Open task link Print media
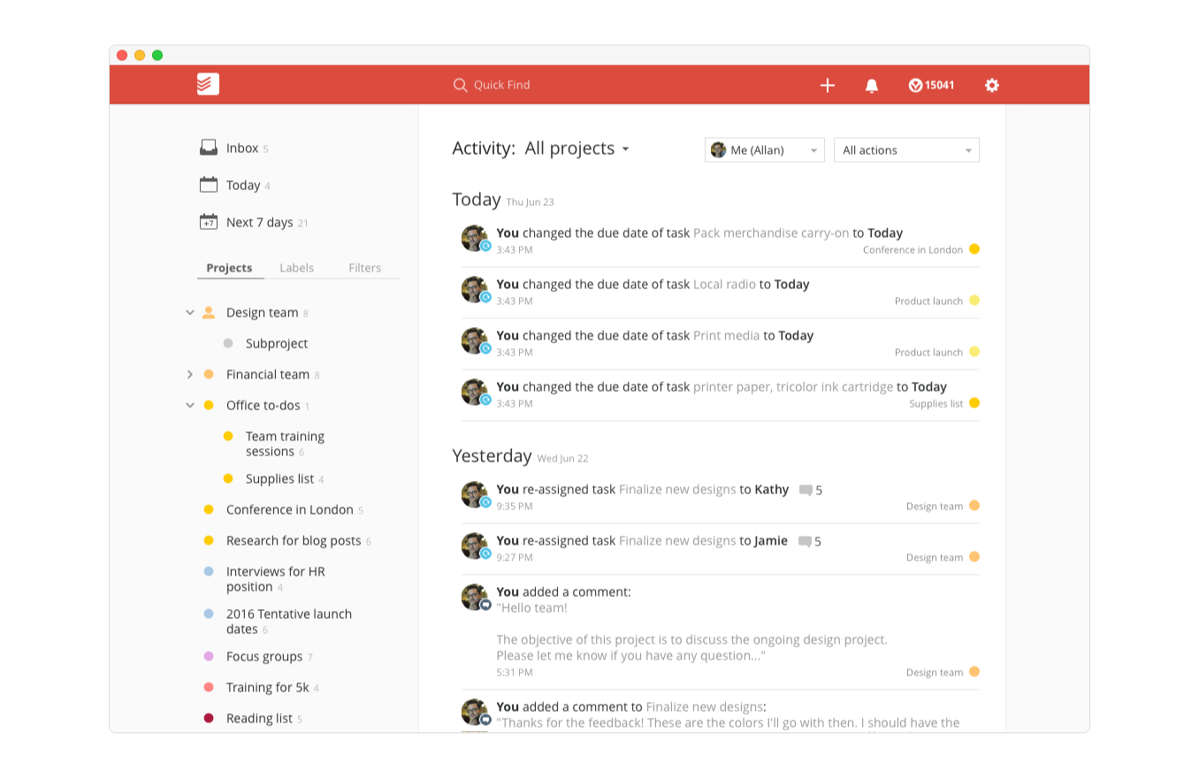1199x778 pixels. [727, 336]
